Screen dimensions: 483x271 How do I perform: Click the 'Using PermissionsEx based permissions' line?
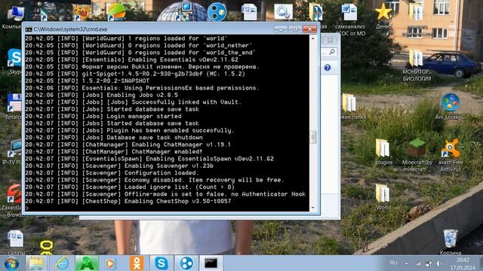pos(143,88)
